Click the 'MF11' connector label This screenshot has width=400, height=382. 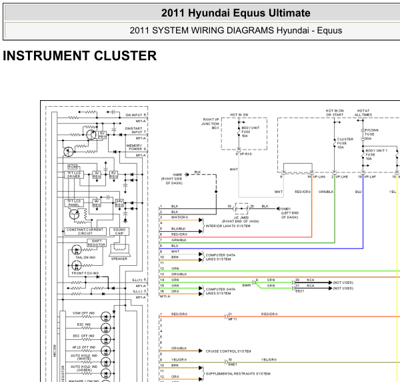[233, 319]
